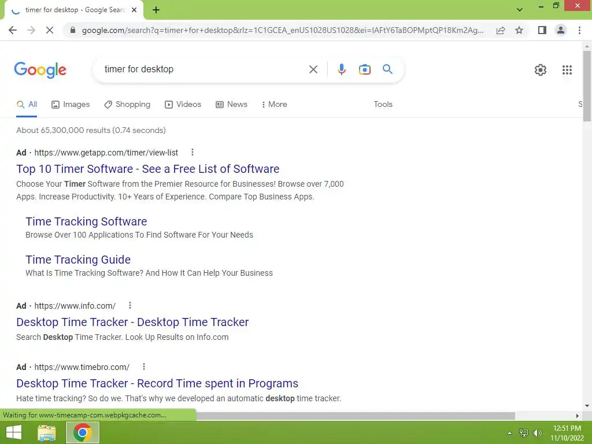Open the Google apps grid
This screenshot has height=444, width=592.
pyautogui.click(x=567, y=70)
